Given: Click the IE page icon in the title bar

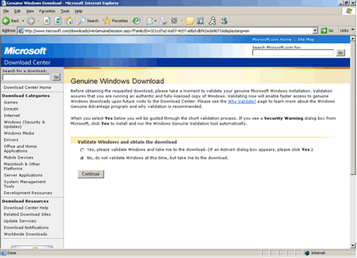Looking at the screenshot, I should point(4,3).
